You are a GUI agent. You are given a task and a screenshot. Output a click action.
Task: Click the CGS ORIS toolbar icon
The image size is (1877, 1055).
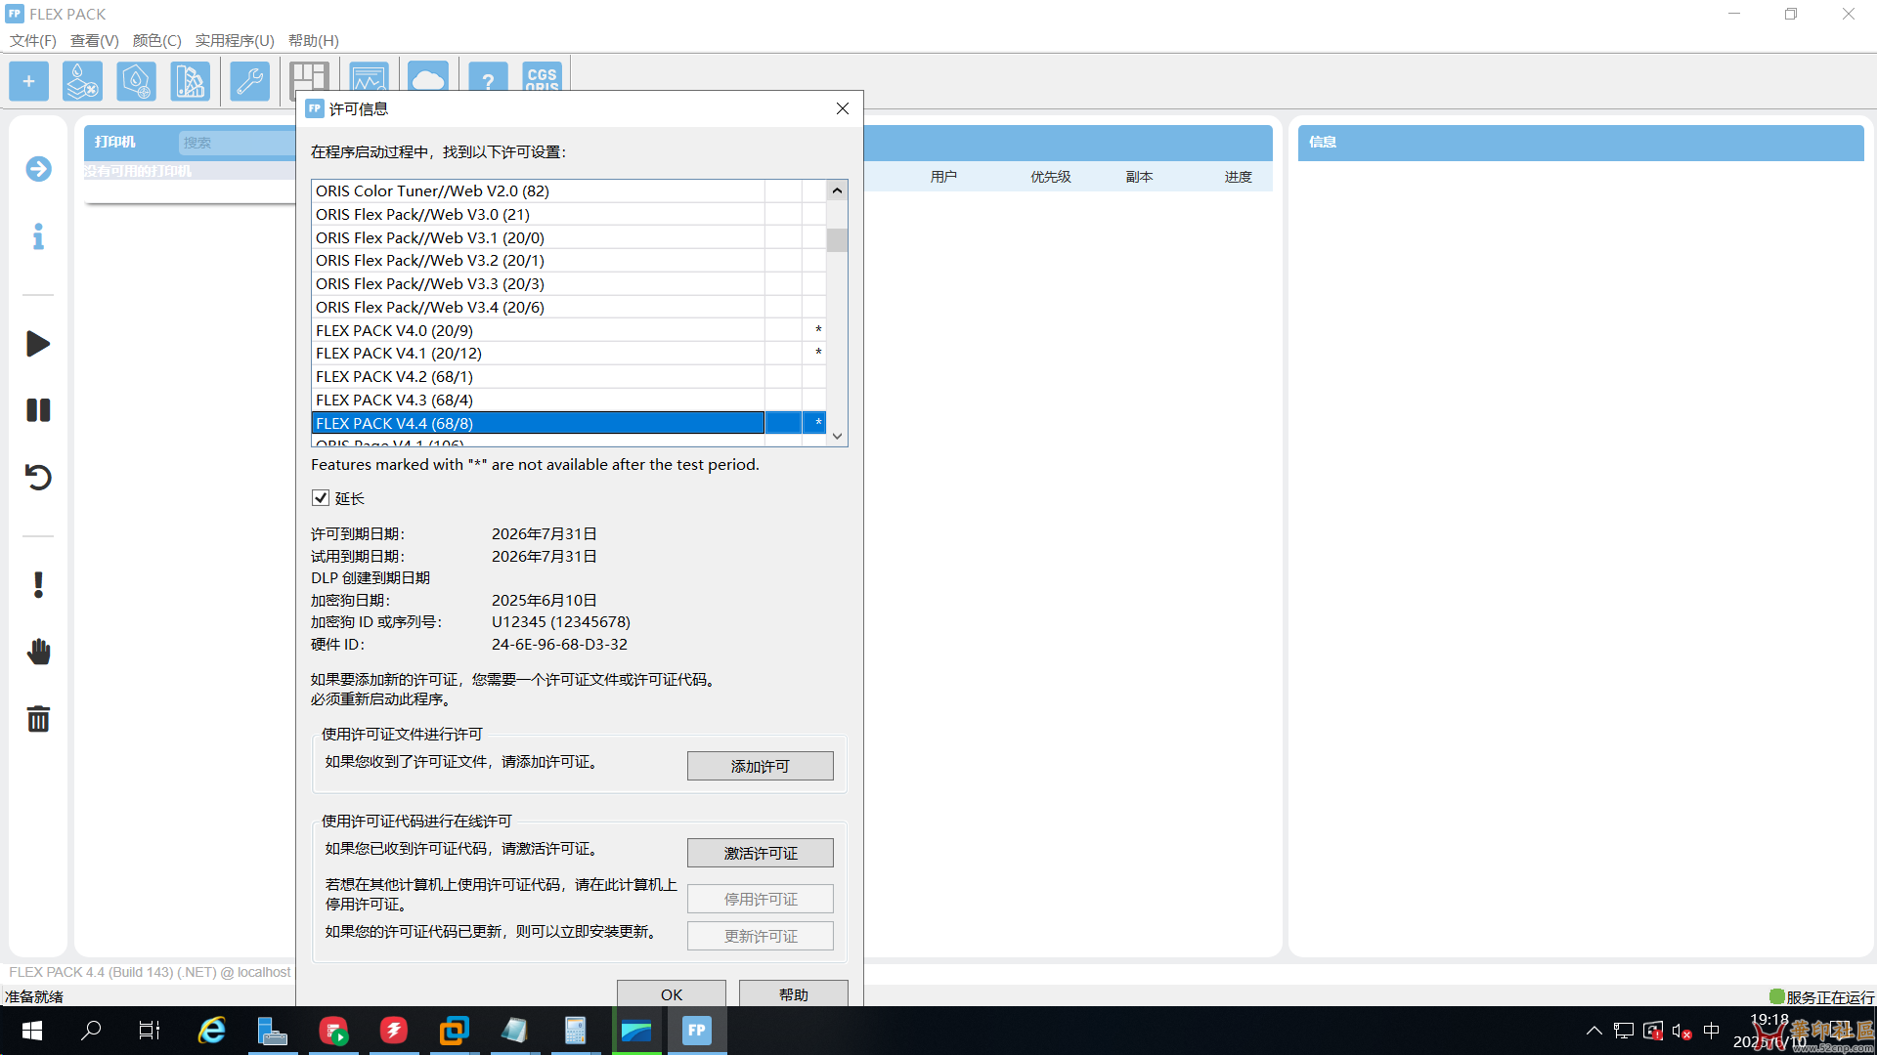tap(542, 77)
